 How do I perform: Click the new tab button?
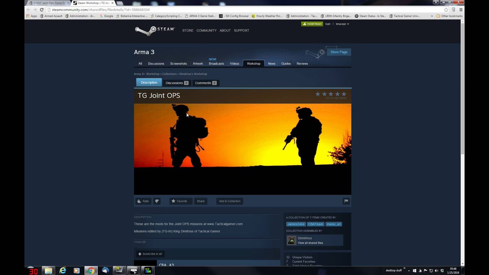tap(120, 3)
